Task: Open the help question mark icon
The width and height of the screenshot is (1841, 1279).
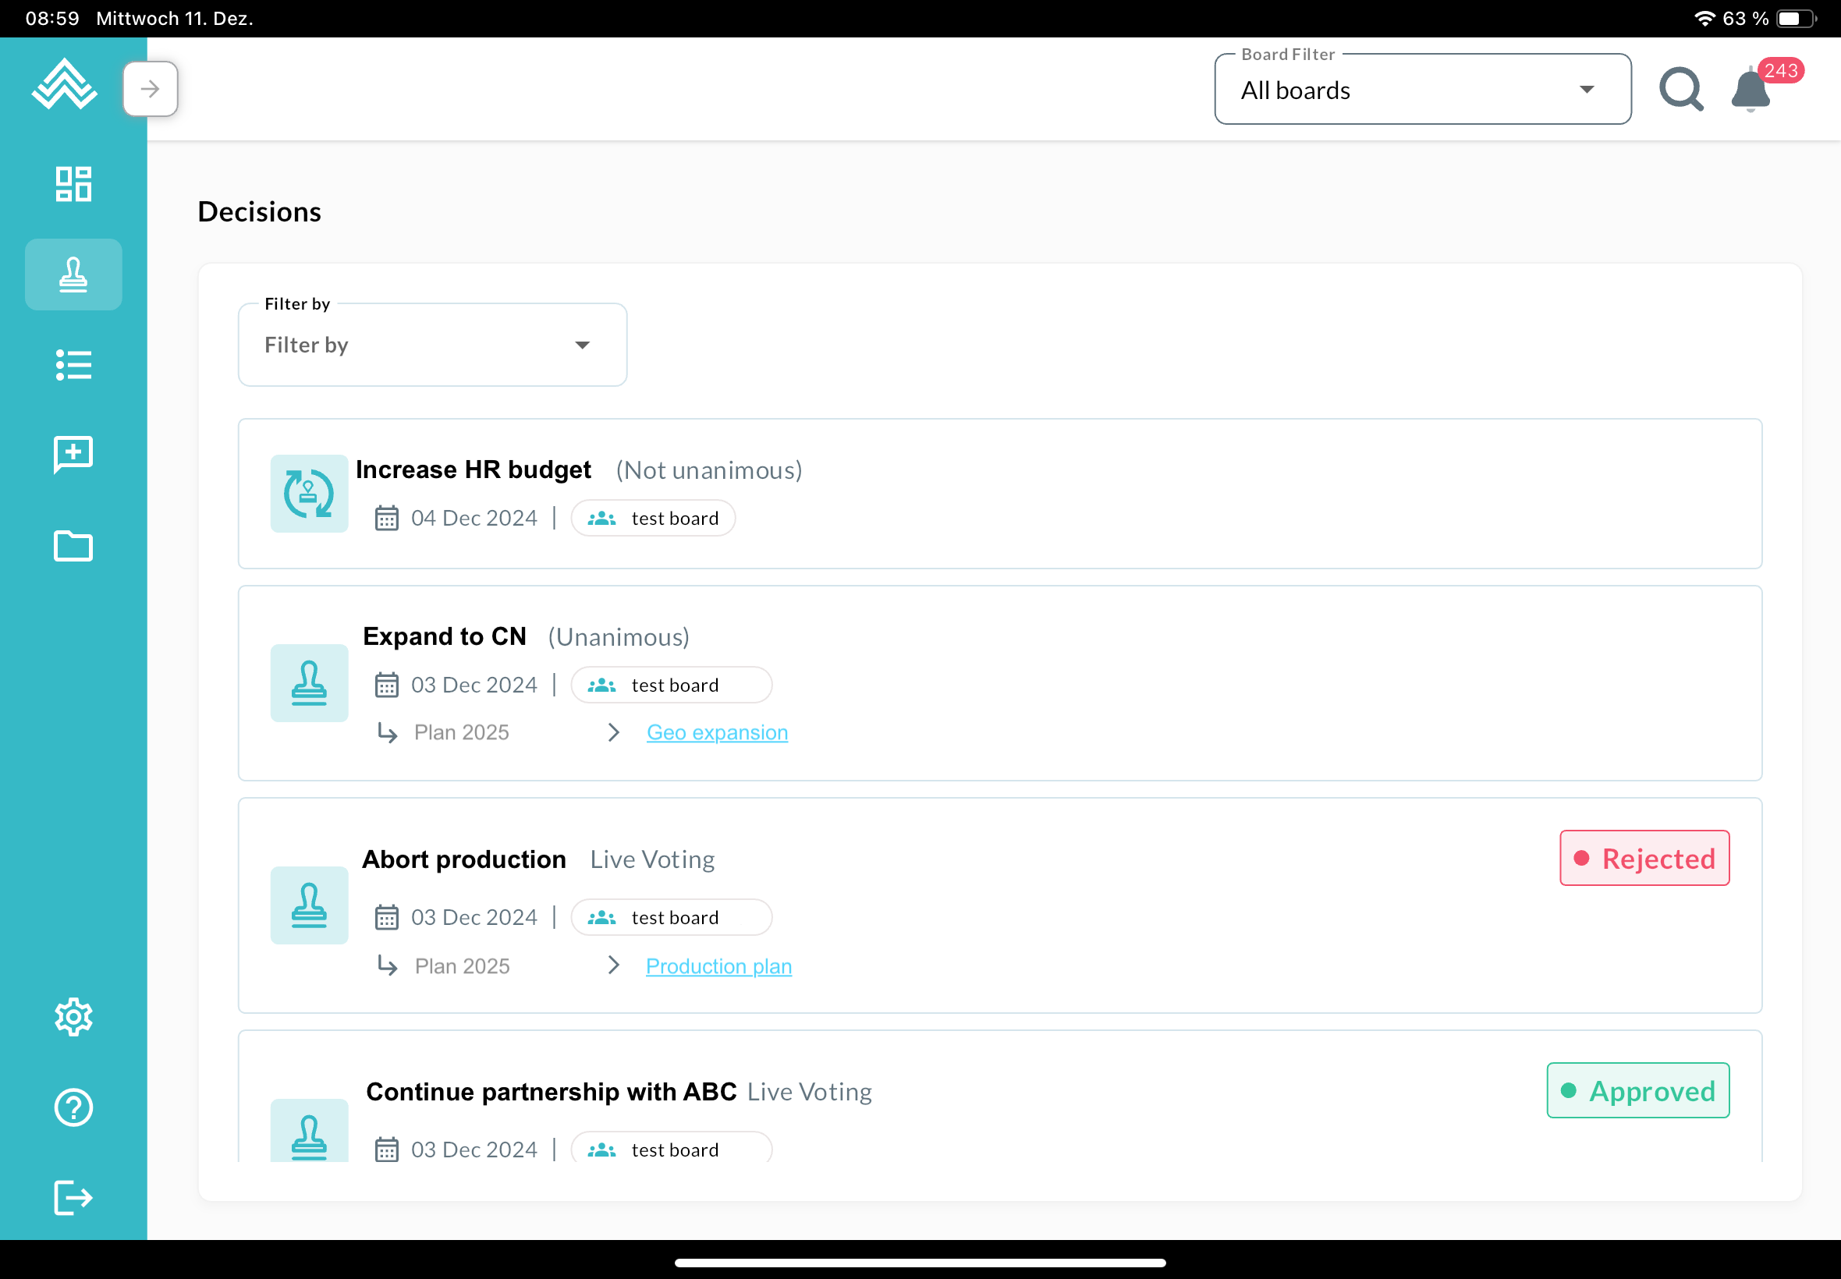Action: click(x=73, y=1107)
